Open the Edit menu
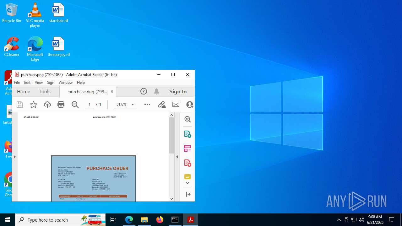This screenshot has height=226, width=402. coord(27,83)
